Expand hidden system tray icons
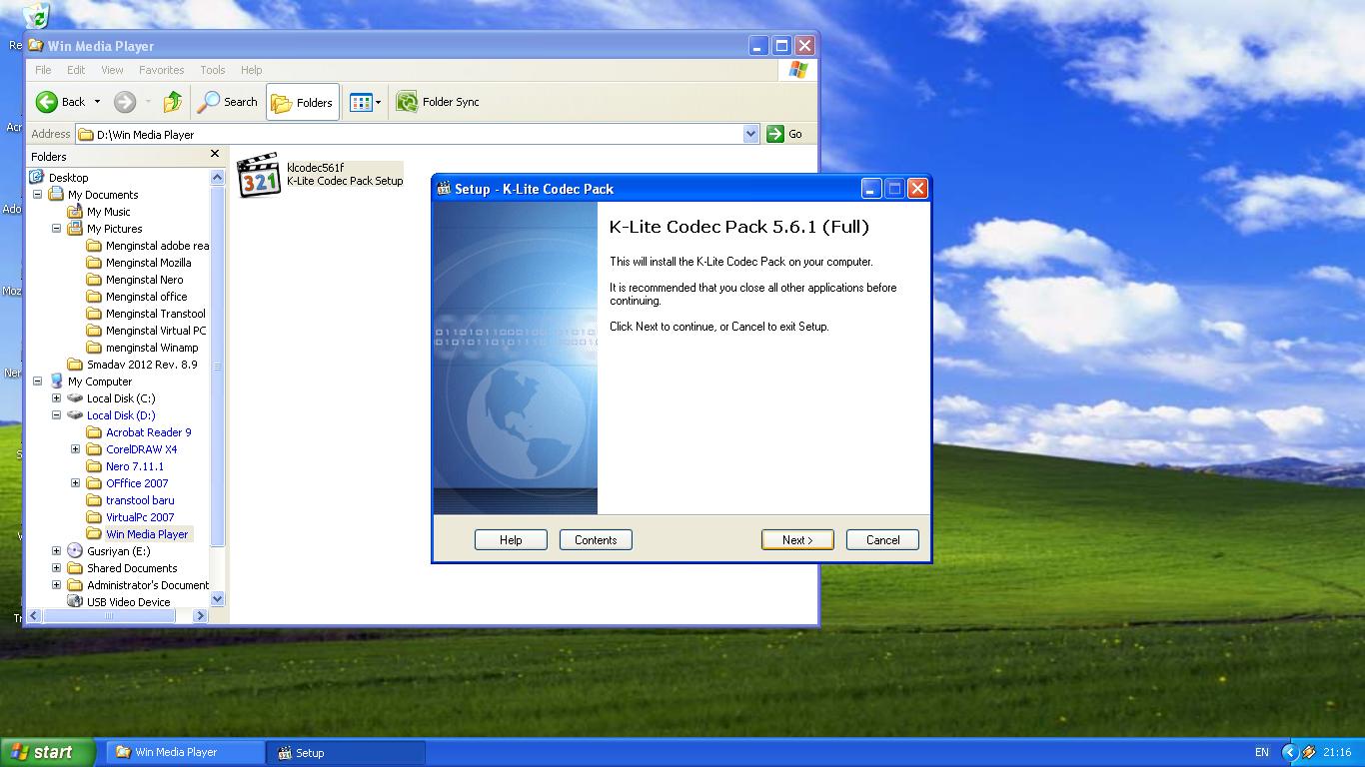 coord(1289,753)
